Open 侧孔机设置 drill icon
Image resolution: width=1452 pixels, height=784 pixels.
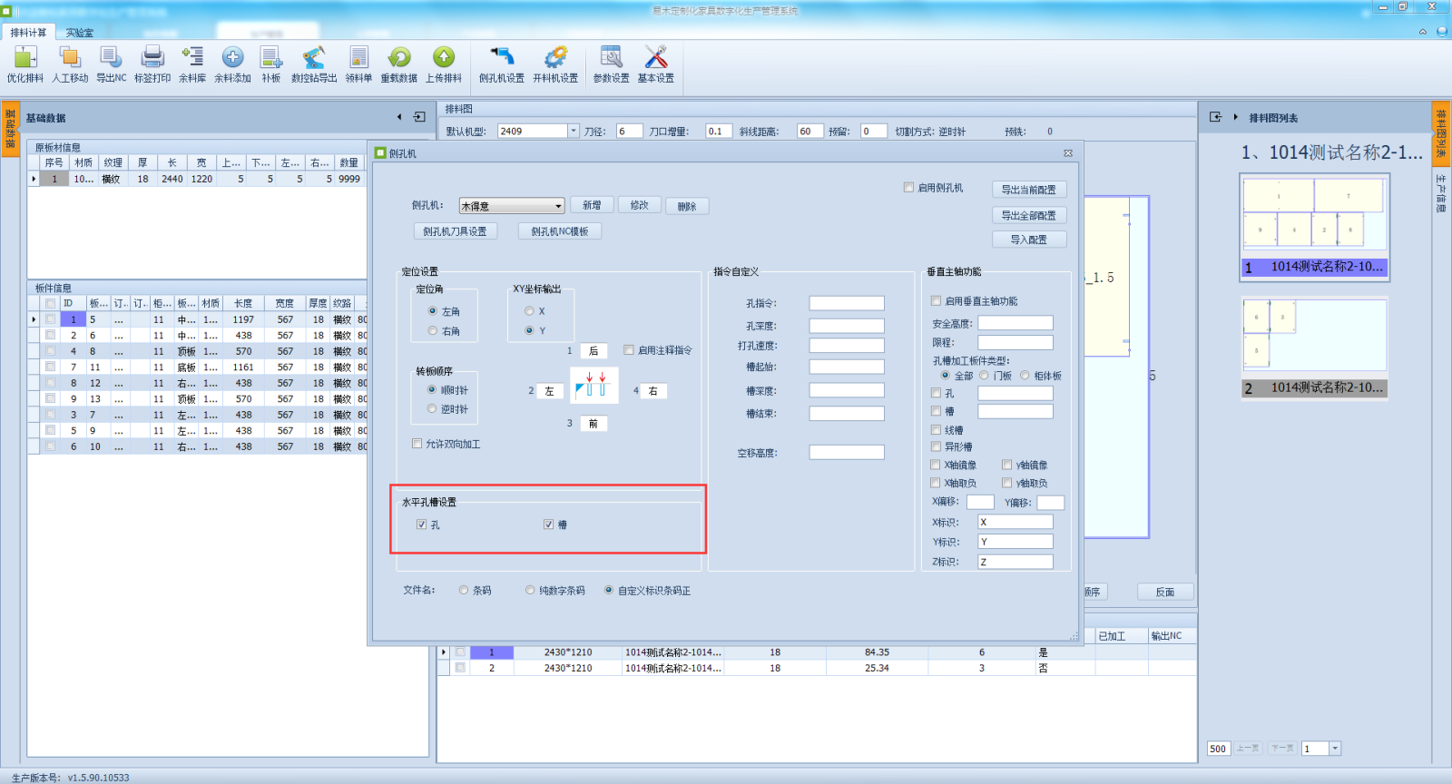[x=501, y=58]
